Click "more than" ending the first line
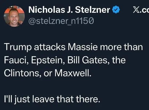 coord(121,47)
